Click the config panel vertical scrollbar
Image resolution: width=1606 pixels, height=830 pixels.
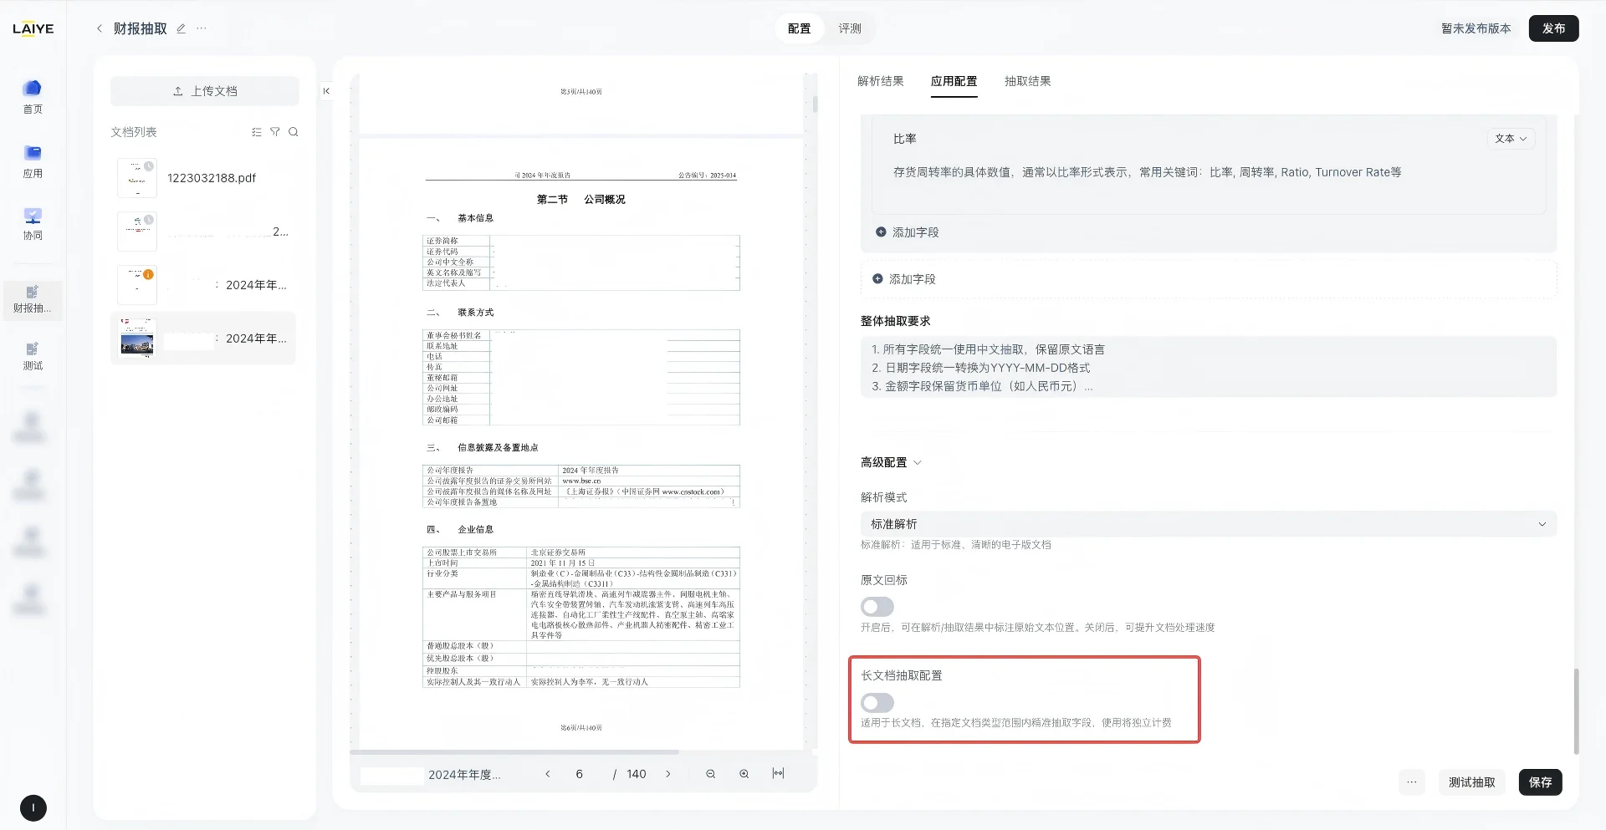pos(1576,711)
